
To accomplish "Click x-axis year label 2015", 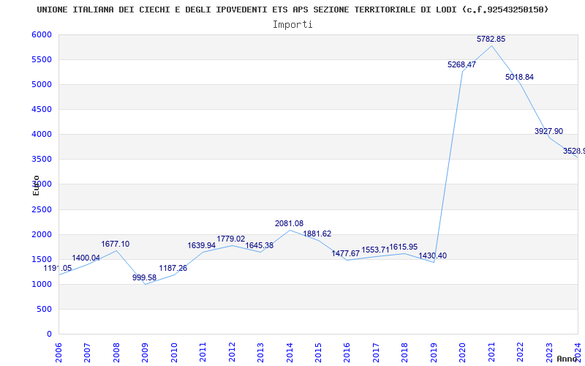I will pyautogui.click(x=318, y=352).
